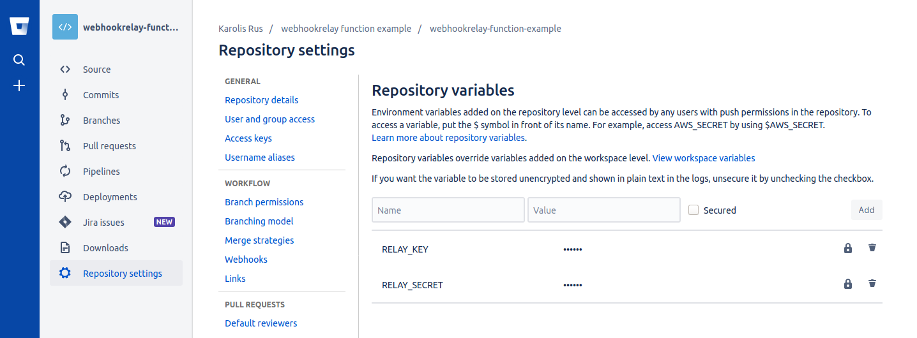Click the NEW badge beside Jira issues
The height and width of the screenshot is (338, 917).
(x=164, y=222)
